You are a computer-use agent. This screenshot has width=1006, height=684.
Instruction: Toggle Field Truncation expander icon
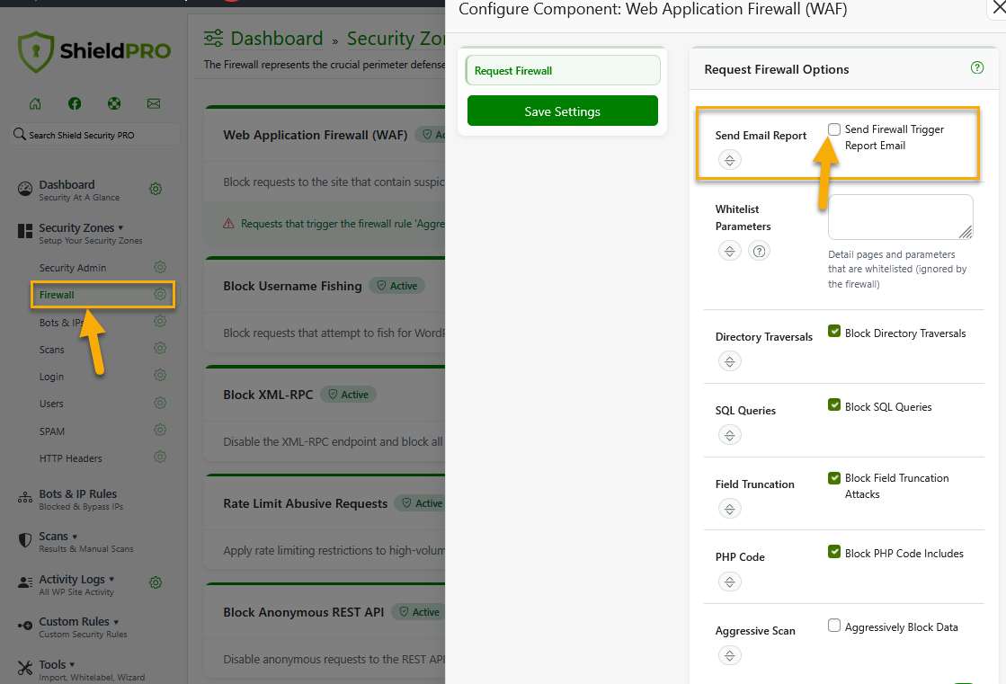[x=729, y=509]
